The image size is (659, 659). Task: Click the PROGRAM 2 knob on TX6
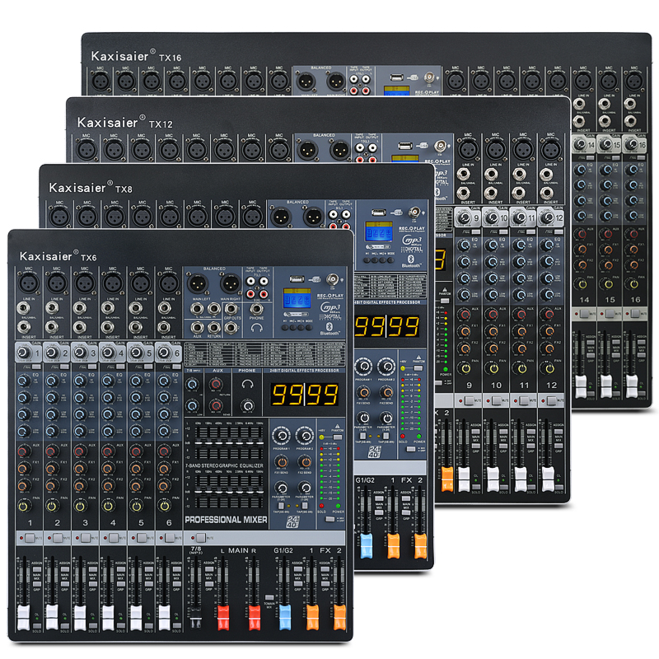(305, 436)
